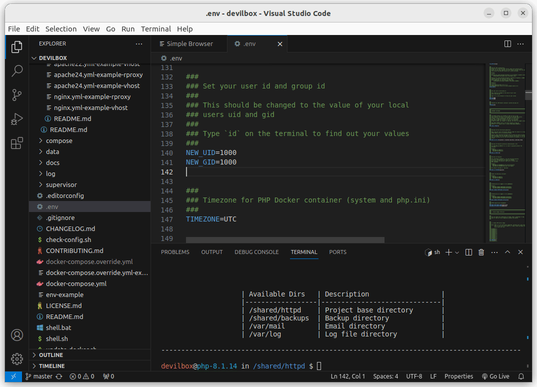
Task: Click the master branch indicator
Action: [42, 376]
